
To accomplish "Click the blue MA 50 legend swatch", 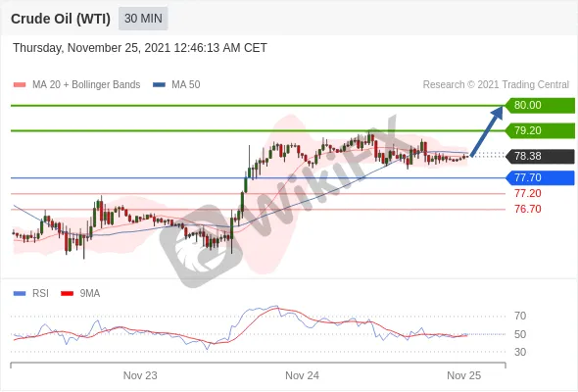I will (x=159, y=85).
